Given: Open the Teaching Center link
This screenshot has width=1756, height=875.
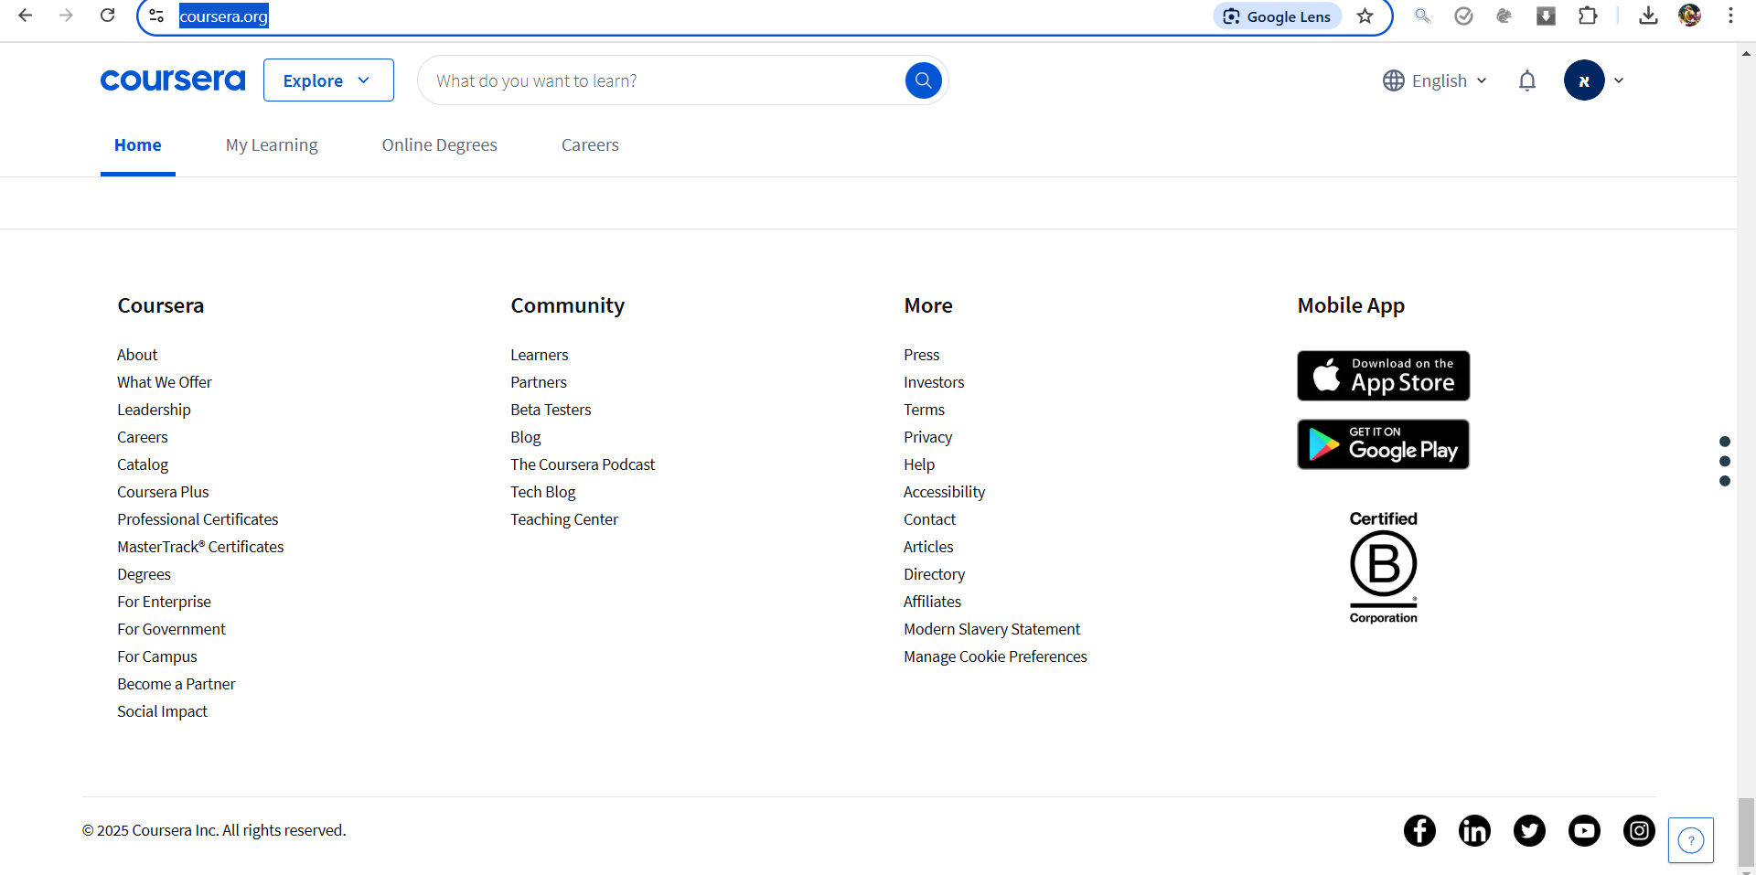Looking at the screenshot, I should pos(564,519).
